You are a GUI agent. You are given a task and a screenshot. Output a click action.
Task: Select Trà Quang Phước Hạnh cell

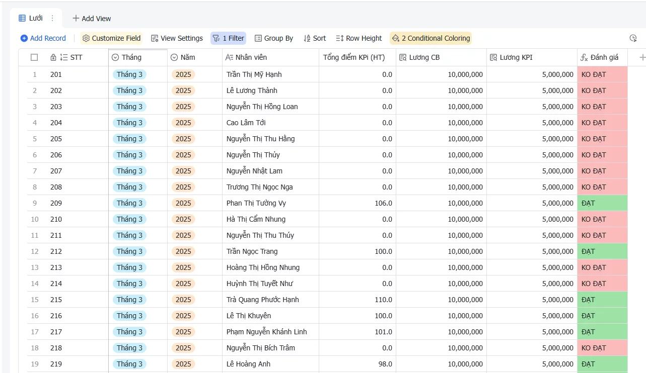[x=270, y=300]
